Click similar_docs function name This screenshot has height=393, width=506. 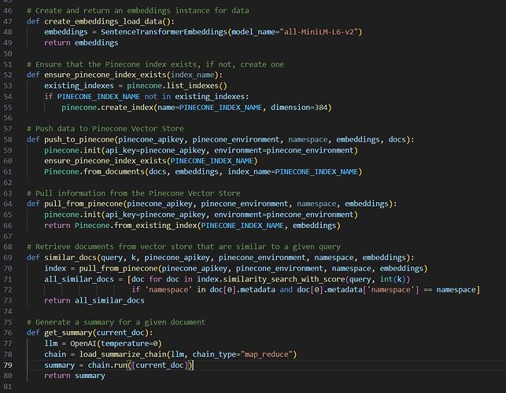click(x=70, y=258)
